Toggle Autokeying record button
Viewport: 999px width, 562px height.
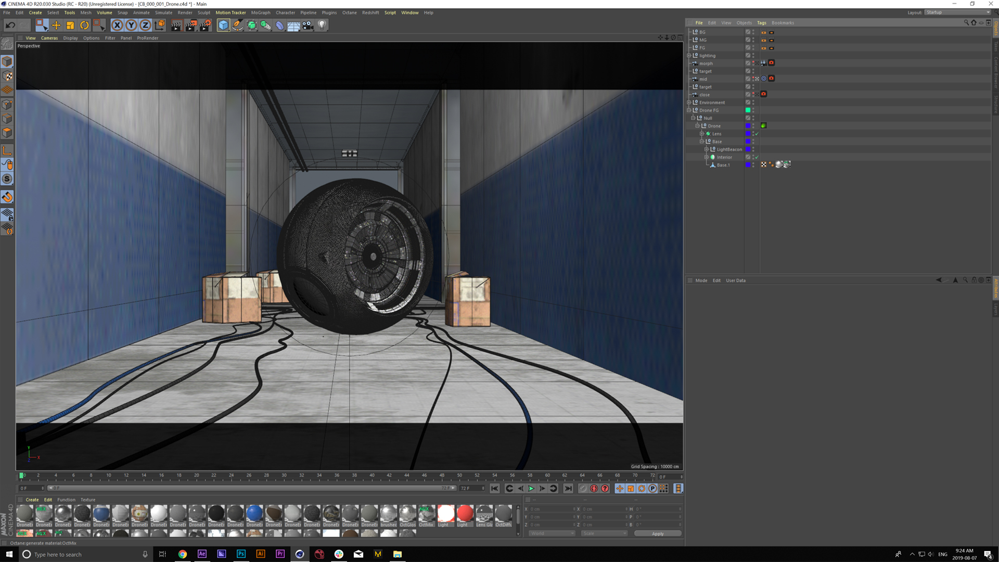pyautogui.click(x=594, y=489)
